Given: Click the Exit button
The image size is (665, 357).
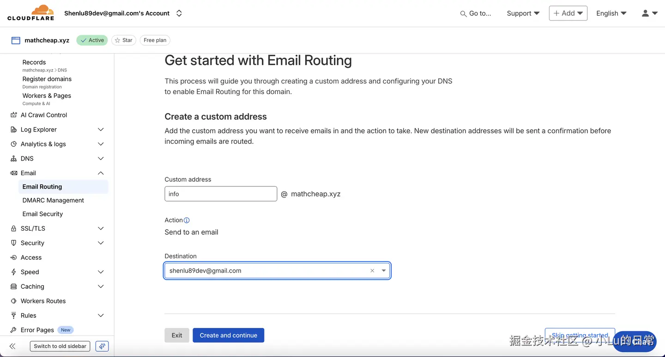Looking at the screenshot, I should pos(177,335).
